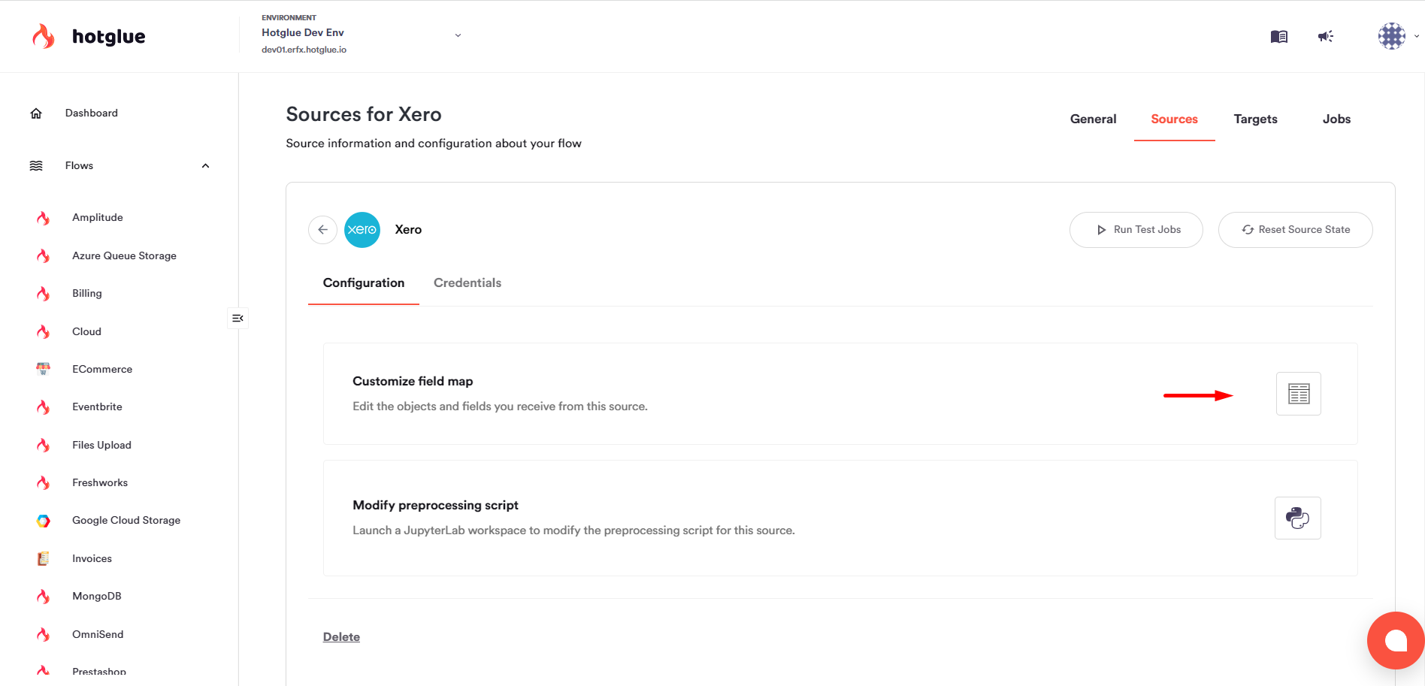Launch JupyterLab via Python icon

point(1297,518)
